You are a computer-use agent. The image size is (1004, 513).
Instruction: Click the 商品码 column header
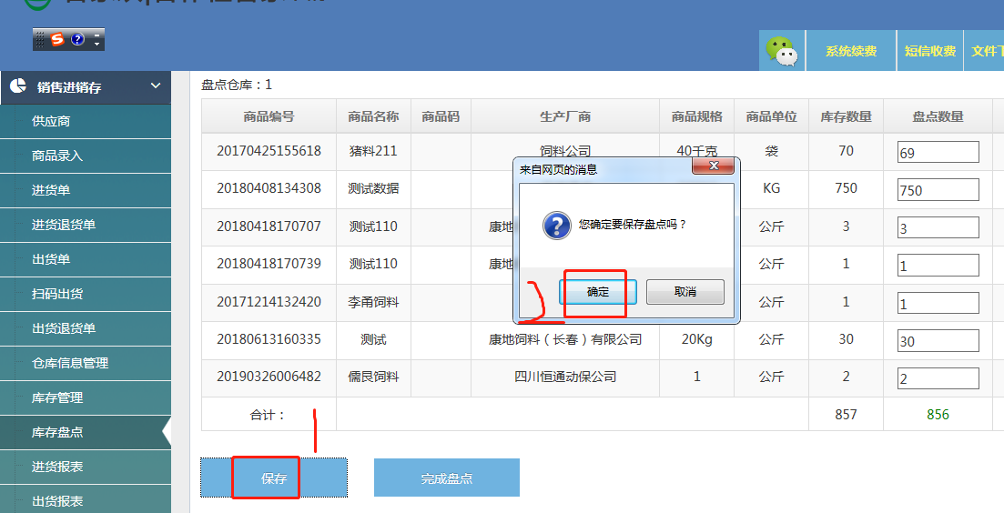[441, 116]
